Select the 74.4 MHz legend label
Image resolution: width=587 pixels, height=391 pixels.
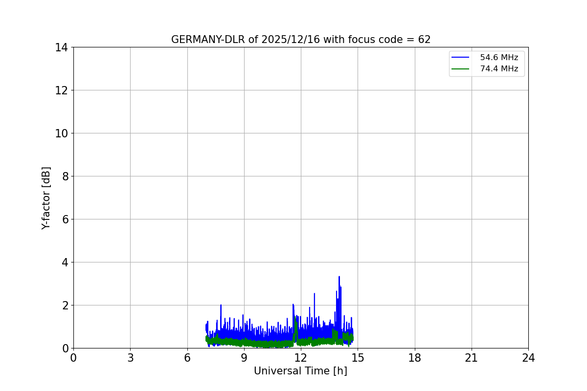tap(499, 69)
